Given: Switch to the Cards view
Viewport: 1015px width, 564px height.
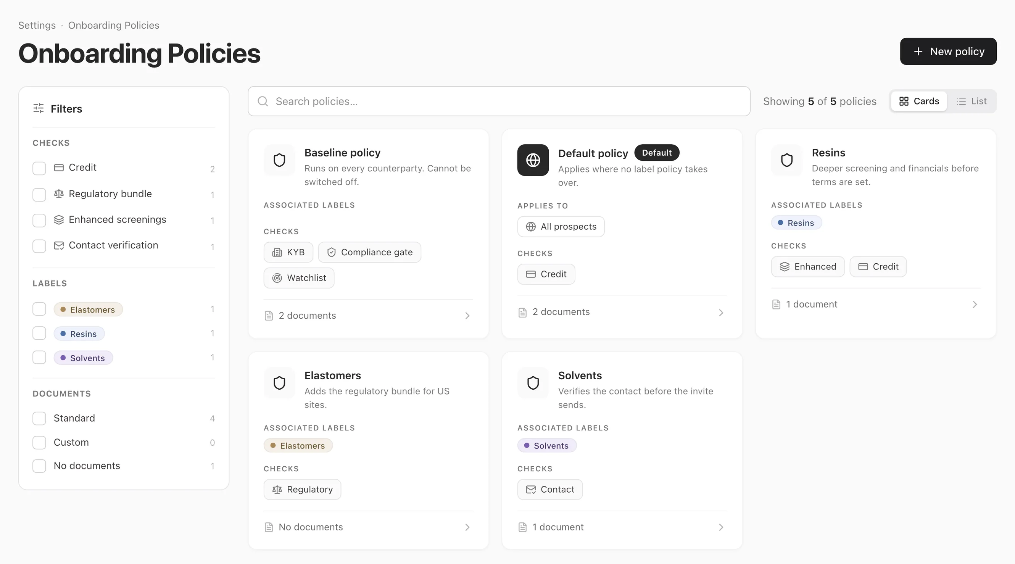Looking at the screenshot, I should coord(919,101).
